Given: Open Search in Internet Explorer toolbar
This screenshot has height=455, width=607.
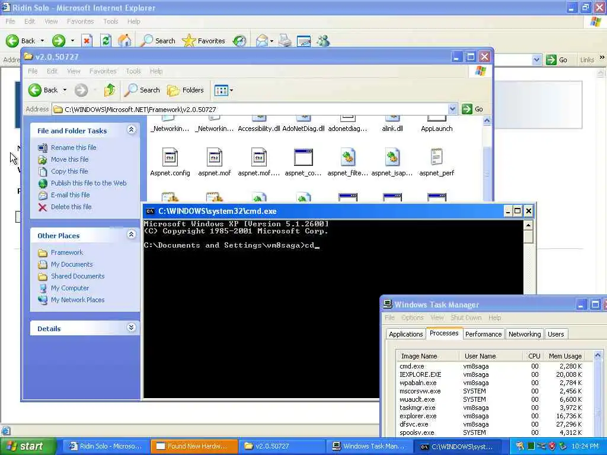Looking at the screenshot, I should click(x=158, y=41).
